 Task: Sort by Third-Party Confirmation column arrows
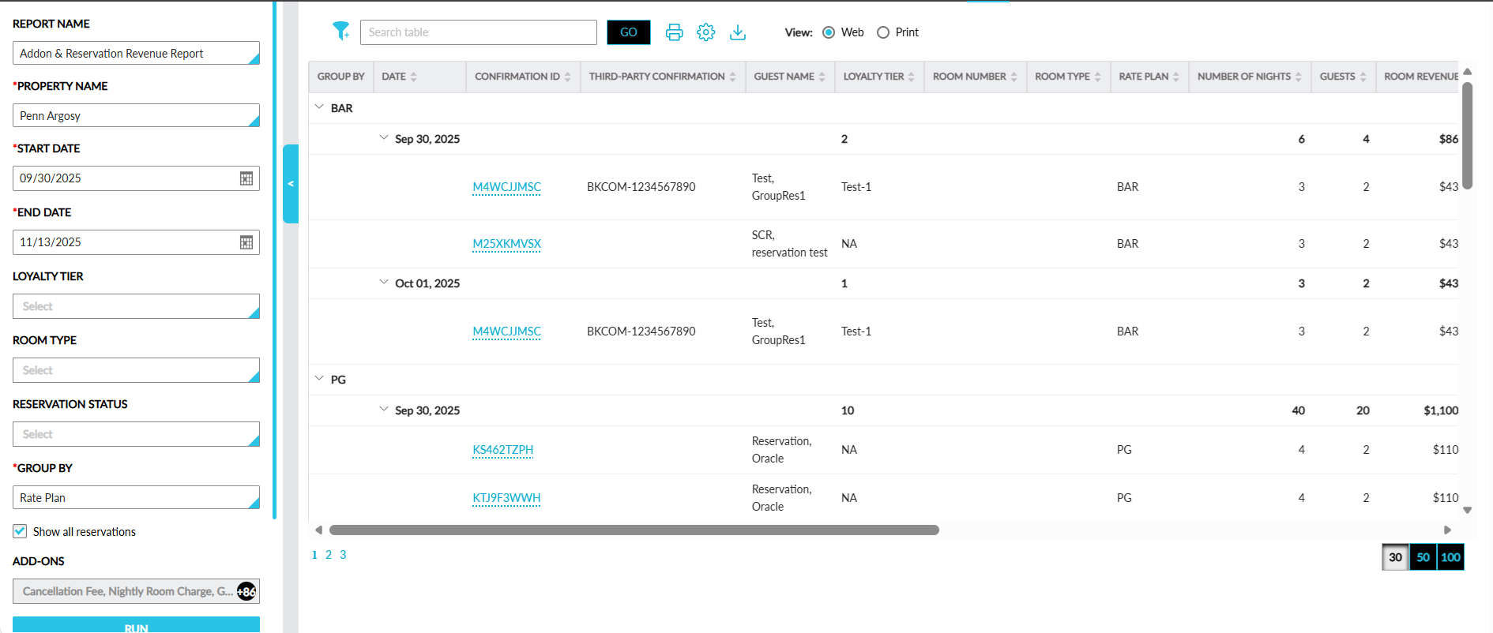(x=732, y=77)
